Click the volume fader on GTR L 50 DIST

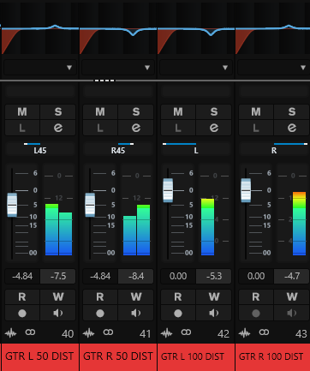tap(12, 205)
